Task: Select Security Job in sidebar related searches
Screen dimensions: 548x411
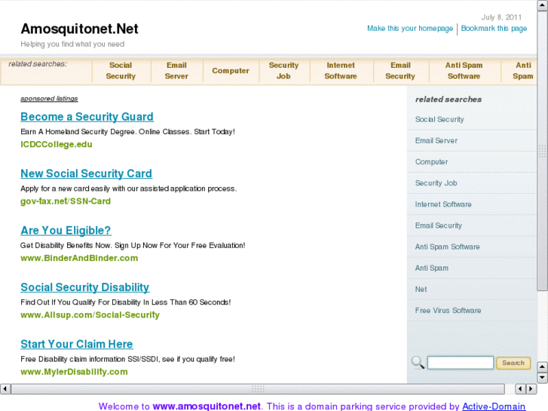Action: [436, 183]
